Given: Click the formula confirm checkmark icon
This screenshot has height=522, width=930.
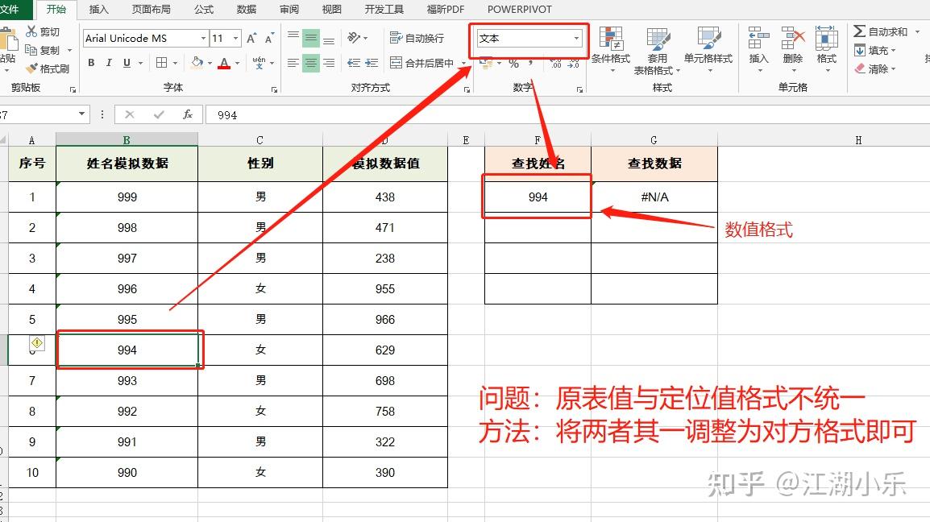Looking at the screenshot, I should coord(159,114).
